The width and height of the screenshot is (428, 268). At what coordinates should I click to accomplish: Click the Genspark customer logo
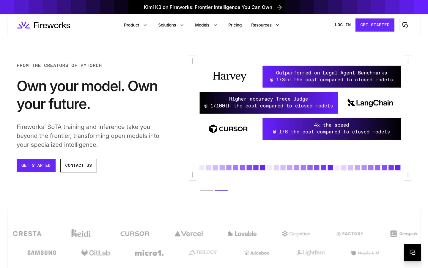tap(404, 234)
